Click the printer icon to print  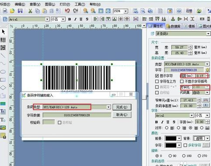click(x=150, y=11)
